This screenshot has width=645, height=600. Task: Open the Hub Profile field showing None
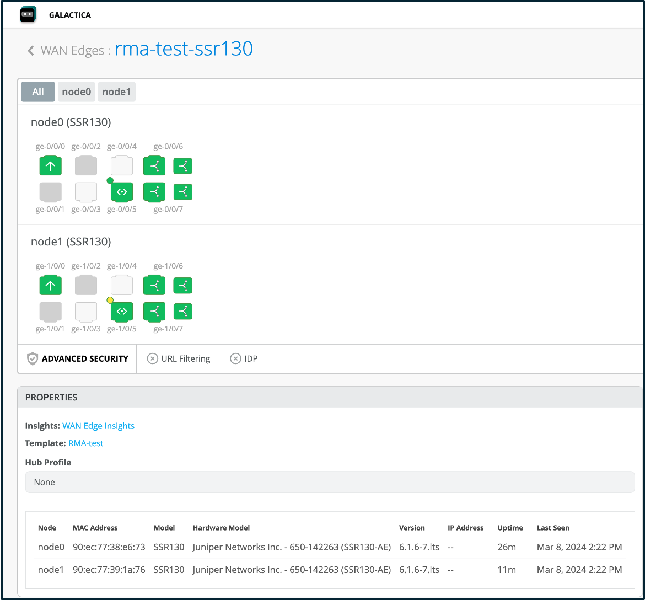(330, 482)
